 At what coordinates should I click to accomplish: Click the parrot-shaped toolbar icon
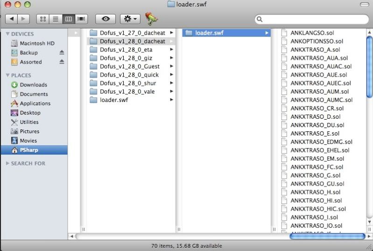[x=151, y=19]
